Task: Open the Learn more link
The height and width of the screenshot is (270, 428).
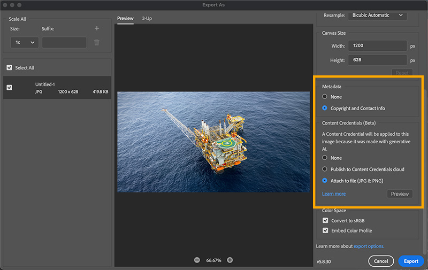Action: [x=334, y=194]
